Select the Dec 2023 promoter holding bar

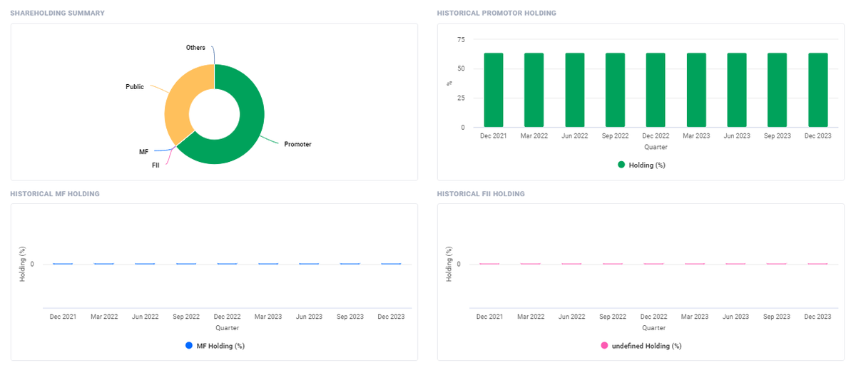(818, 90)
